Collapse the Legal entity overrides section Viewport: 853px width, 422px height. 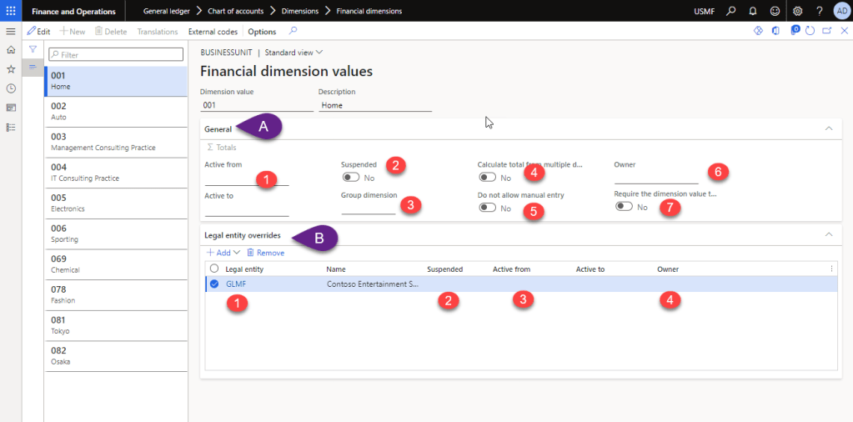pyautogui.click(x=828, y=234)
